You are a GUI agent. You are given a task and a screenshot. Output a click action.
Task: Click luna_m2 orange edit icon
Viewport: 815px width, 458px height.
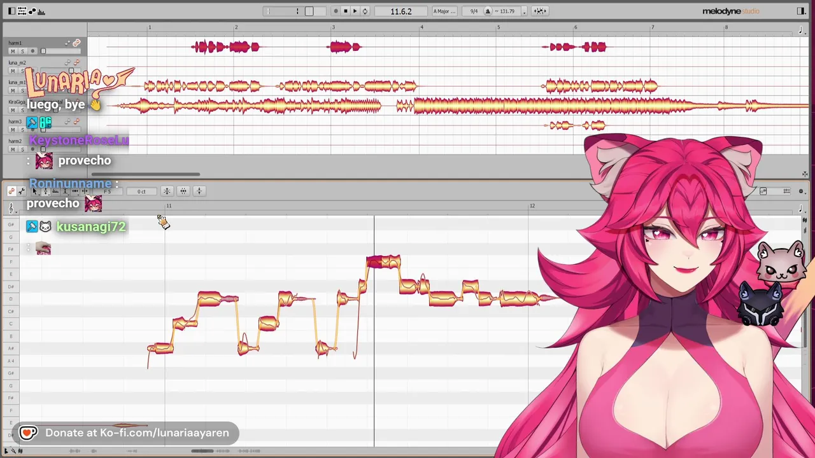coord(76,62)
